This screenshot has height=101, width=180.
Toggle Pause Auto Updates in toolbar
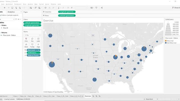[20, 8]
